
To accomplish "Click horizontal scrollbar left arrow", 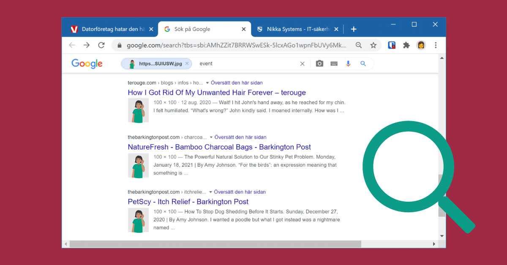I will coord(65,244).
